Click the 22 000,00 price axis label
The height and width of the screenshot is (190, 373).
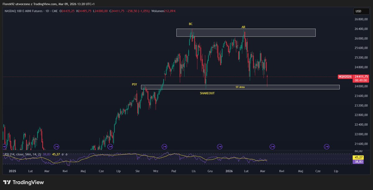pyautogui.click(x=361, y=134)
